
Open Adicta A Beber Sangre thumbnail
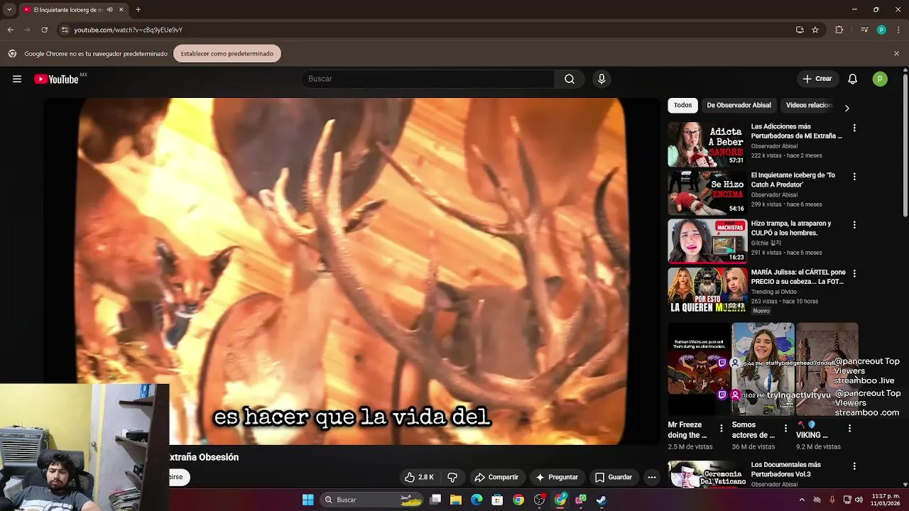pyautogui.click(x=707, y=144)
